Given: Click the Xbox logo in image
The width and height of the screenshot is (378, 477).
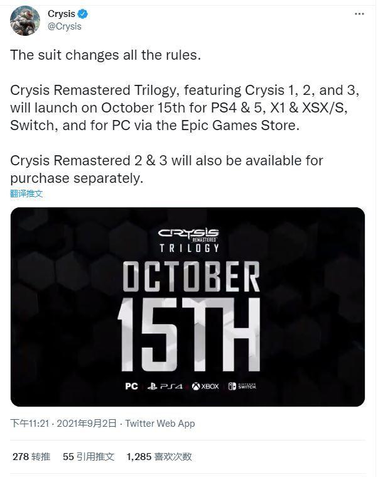Looking at the screenshot, I should [205, 387].
